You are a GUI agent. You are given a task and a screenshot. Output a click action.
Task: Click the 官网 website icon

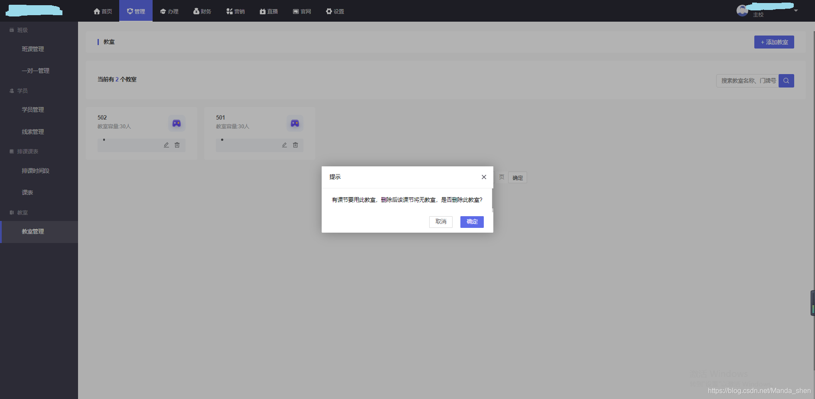point(295,11)
